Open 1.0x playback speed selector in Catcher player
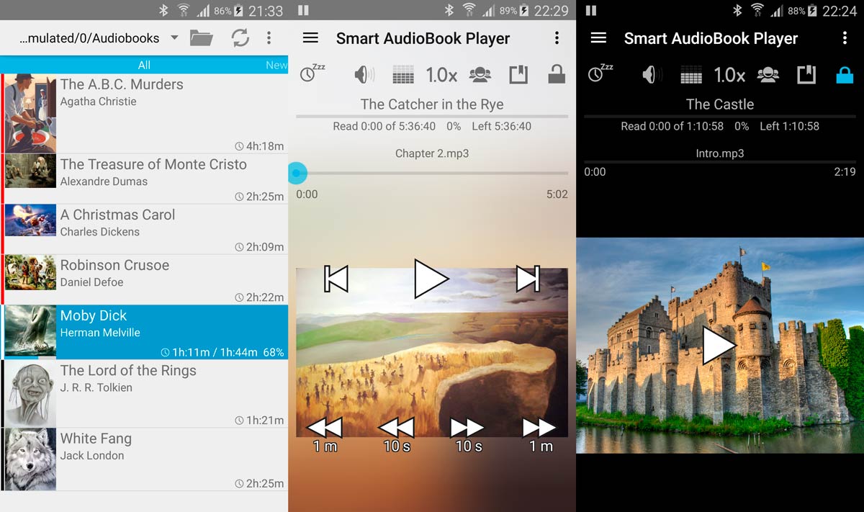864x512 pixels. click(x=441, y=74)
